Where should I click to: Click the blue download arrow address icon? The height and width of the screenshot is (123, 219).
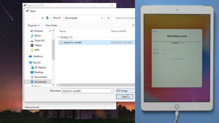47,18
